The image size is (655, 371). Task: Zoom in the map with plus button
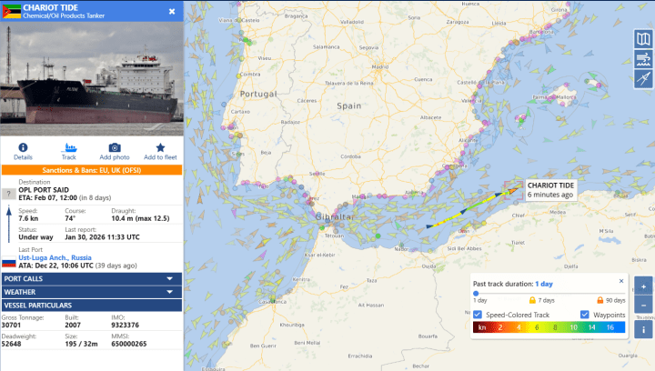[643, 286]
